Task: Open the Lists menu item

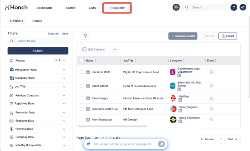Action: click(x=92, y=8)
